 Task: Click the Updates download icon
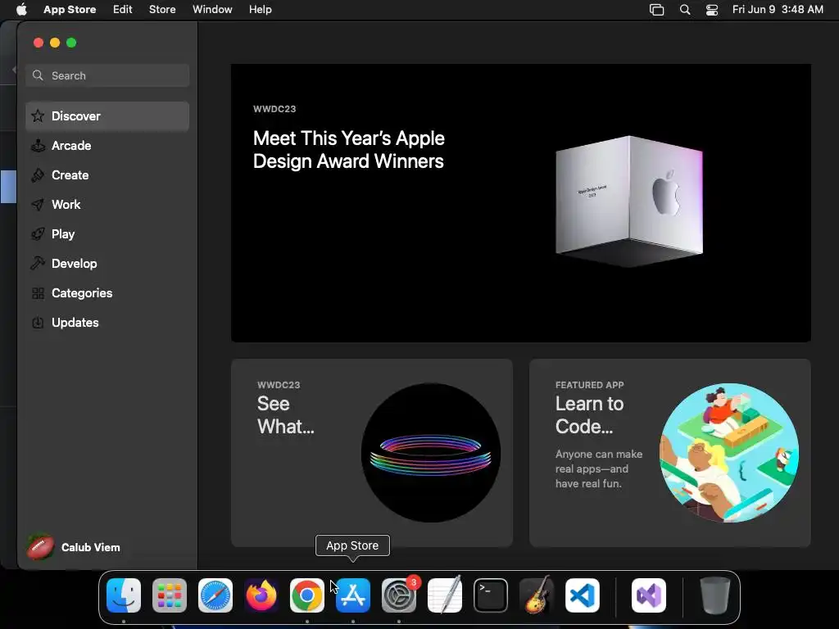38,323
